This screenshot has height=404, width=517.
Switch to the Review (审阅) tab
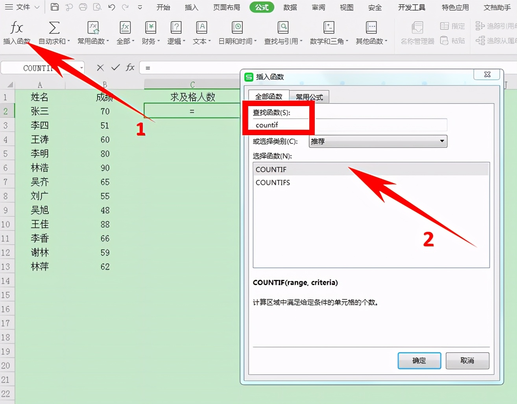click(x=318, y=7)
